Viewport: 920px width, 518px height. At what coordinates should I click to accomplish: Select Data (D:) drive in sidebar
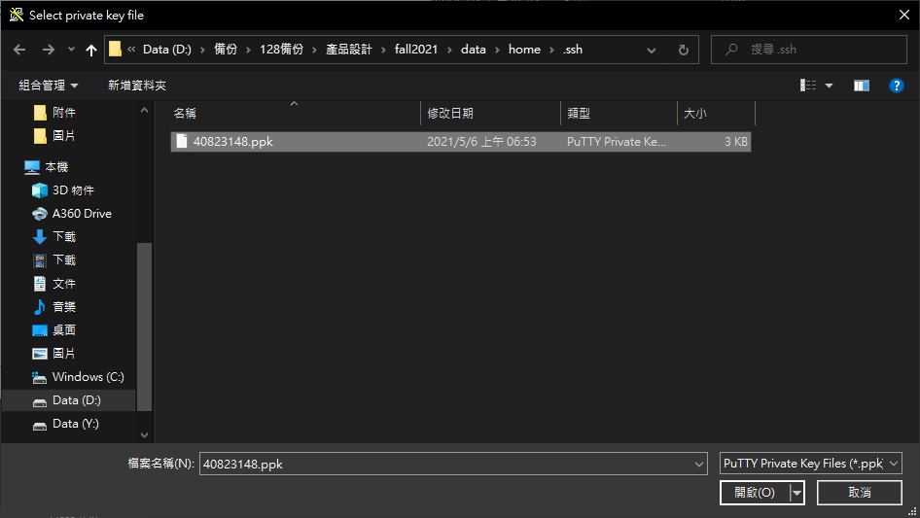[76, 400]
